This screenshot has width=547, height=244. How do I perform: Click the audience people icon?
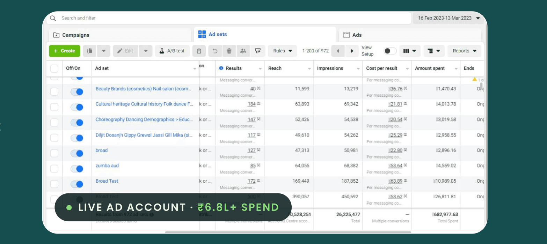[243, 51]
